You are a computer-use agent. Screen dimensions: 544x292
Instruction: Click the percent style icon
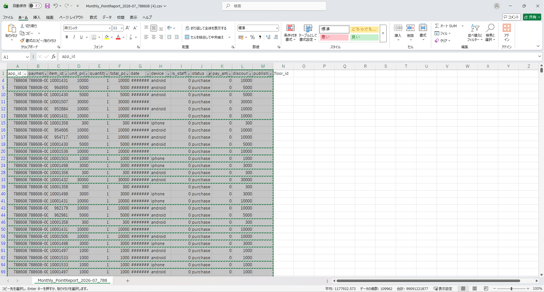pyautogui.click(x=253, y=37)
